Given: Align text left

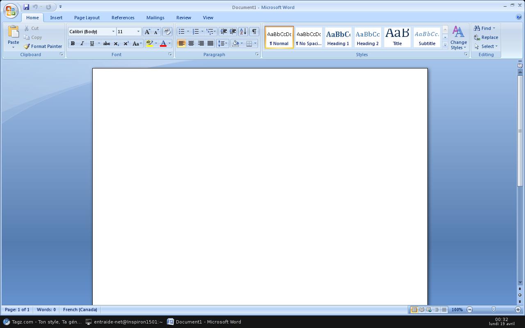Looking at the screenshot, I should pos(181,43).
